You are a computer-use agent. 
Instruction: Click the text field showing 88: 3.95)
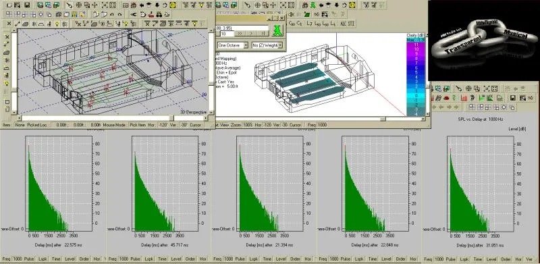pos(242,28)
